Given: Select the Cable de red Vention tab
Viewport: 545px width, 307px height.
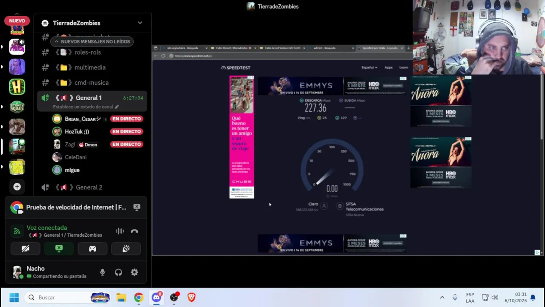Looking at the screenshot, I should point(283,48).
